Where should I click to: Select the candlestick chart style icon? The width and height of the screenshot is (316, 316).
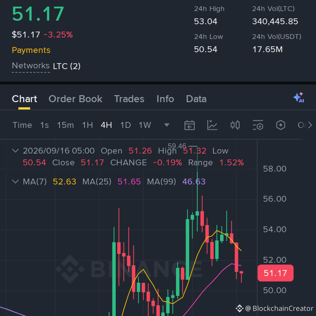pyautogui.click(x=235, y=125)
